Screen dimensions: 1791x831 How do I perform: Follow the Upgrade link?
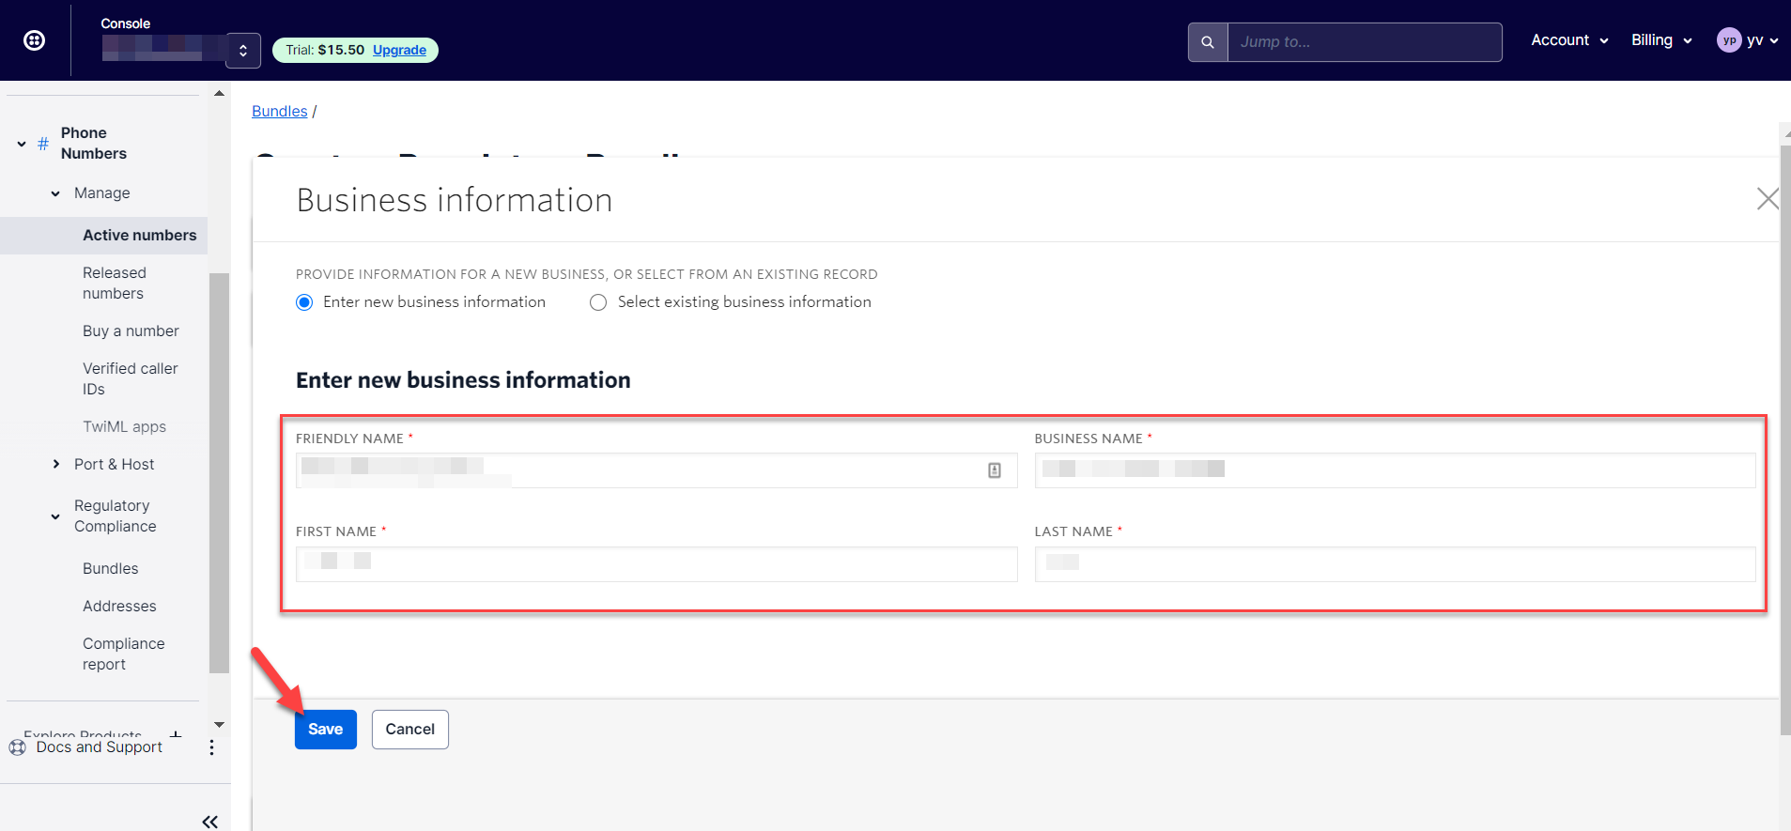point(399,50)
